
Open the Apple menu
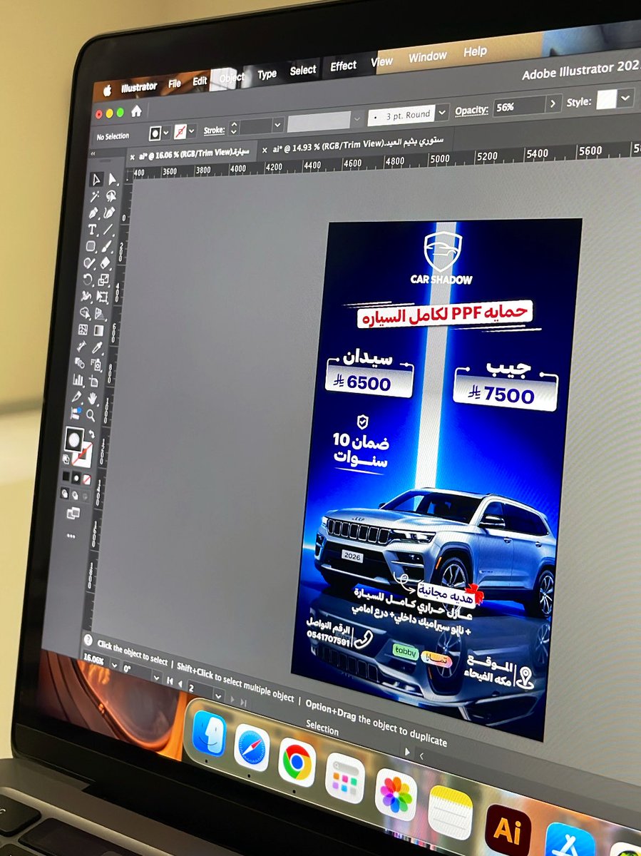tap(108, 91)
